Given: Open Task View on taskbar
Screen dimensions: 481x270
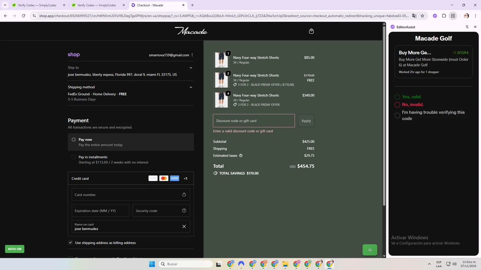Looking at the screenshot, I should [219, 264].
